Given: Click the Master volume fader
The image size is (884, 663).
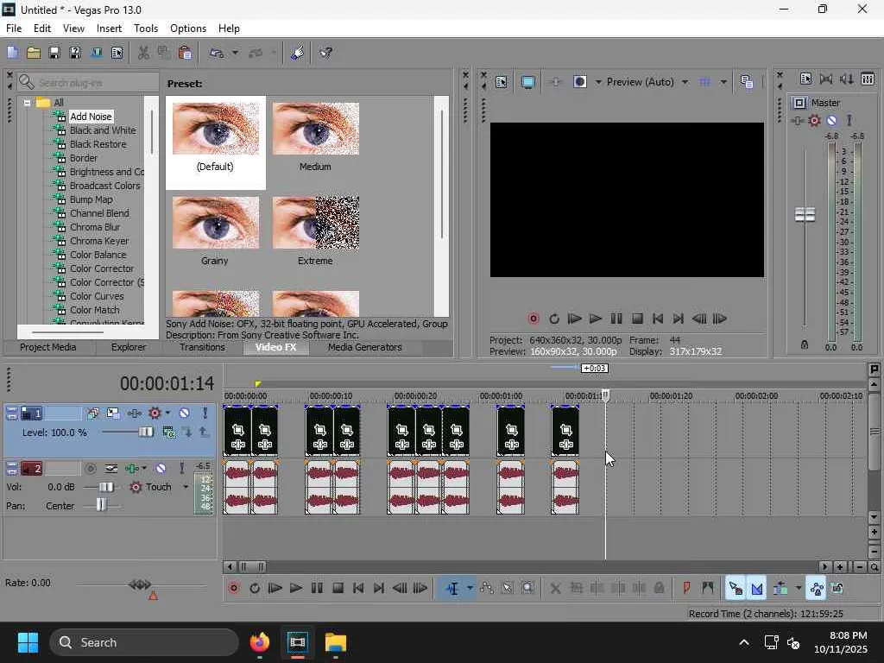Looking at the screenshot, I should tap(805, 214).
